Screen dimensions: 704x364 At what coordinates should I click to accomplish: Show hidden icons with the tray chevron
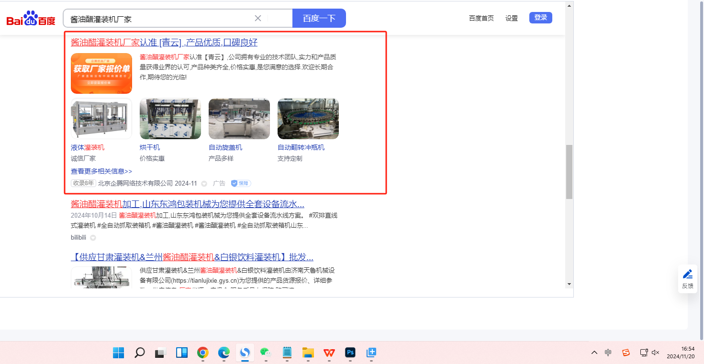click(x=594, y=353)
